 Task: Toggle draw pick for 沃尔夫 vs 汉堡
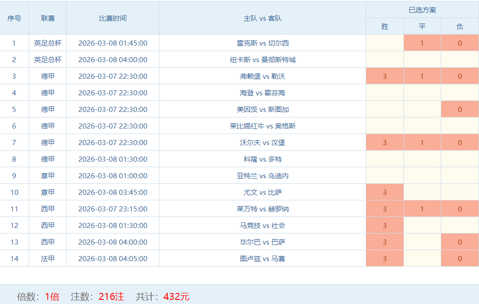(422, 143)
